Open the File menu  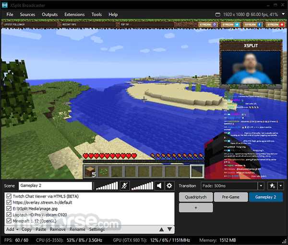[x=10, y=14]
